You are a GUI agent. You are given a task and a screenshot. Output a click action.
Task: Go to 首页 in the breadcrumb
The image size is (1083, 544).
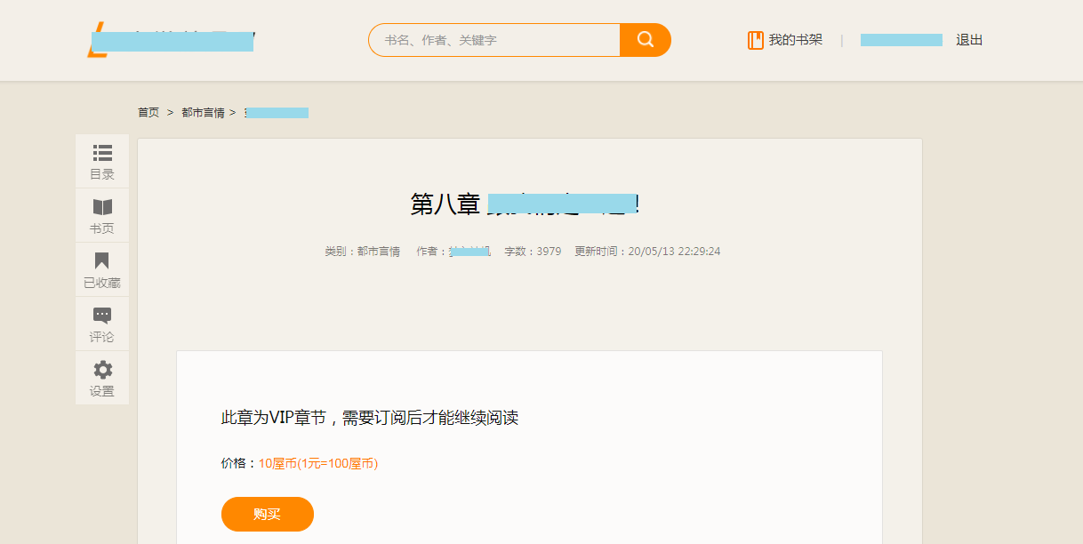coord(148,113)
